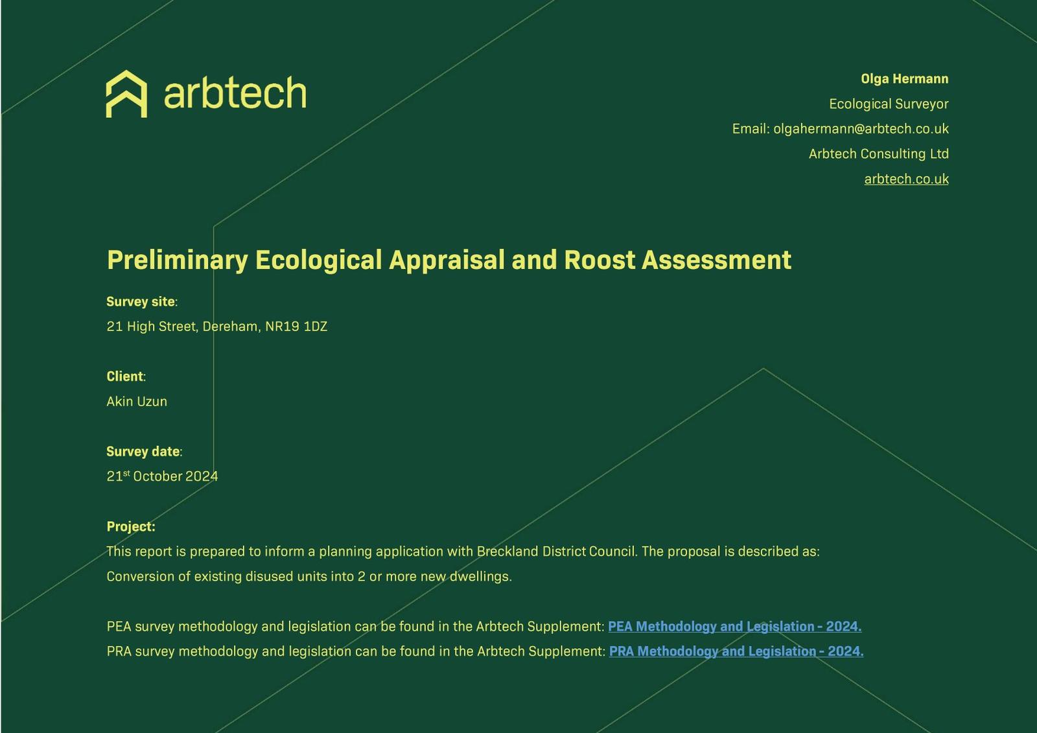This screenshot has height=733, width=1037.
Task: Click the Arbtech Consulting Ltd company name
Action: [878, 154]
